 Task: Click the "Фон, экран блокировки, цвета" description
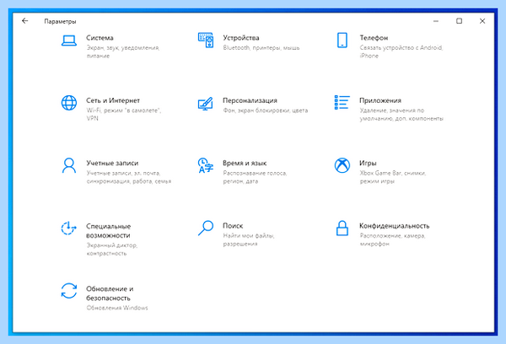click(x=266, y=110)
